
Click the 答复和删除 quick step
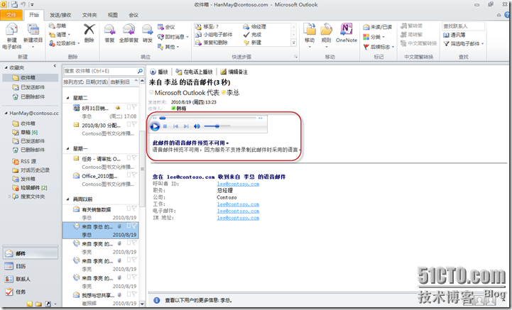tap(212, 43)
